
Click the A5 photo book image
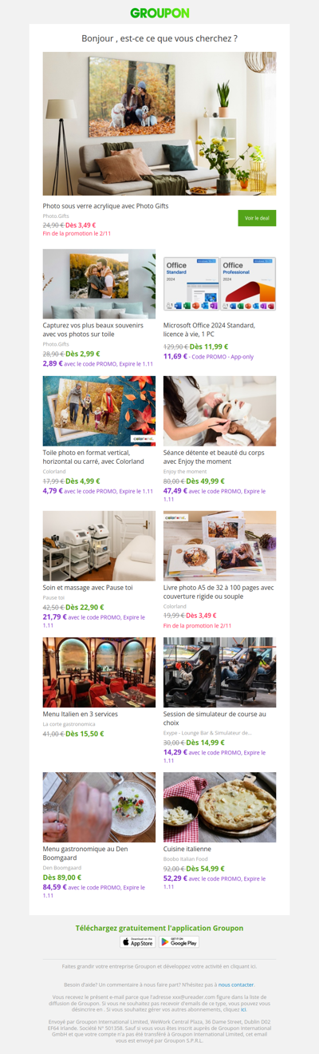219,546
